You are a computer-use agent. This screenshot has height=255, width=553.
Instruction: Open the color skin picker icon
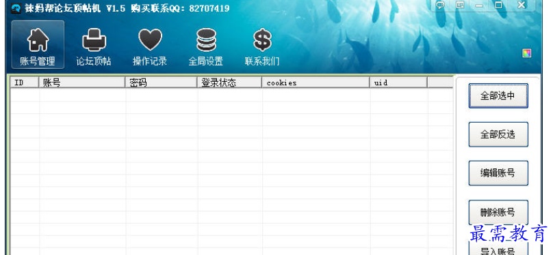click(527, 53)
